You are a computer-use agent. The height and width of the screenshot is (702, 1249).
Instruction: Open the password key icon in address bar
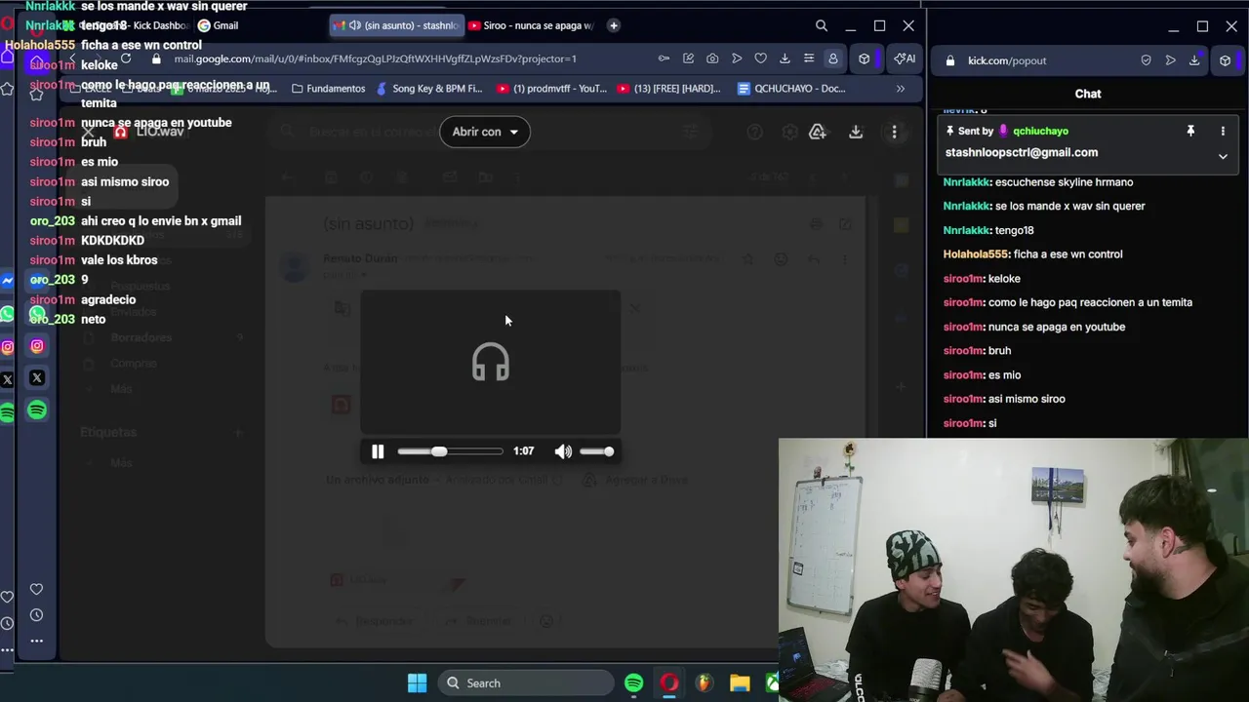pos(664,58)
